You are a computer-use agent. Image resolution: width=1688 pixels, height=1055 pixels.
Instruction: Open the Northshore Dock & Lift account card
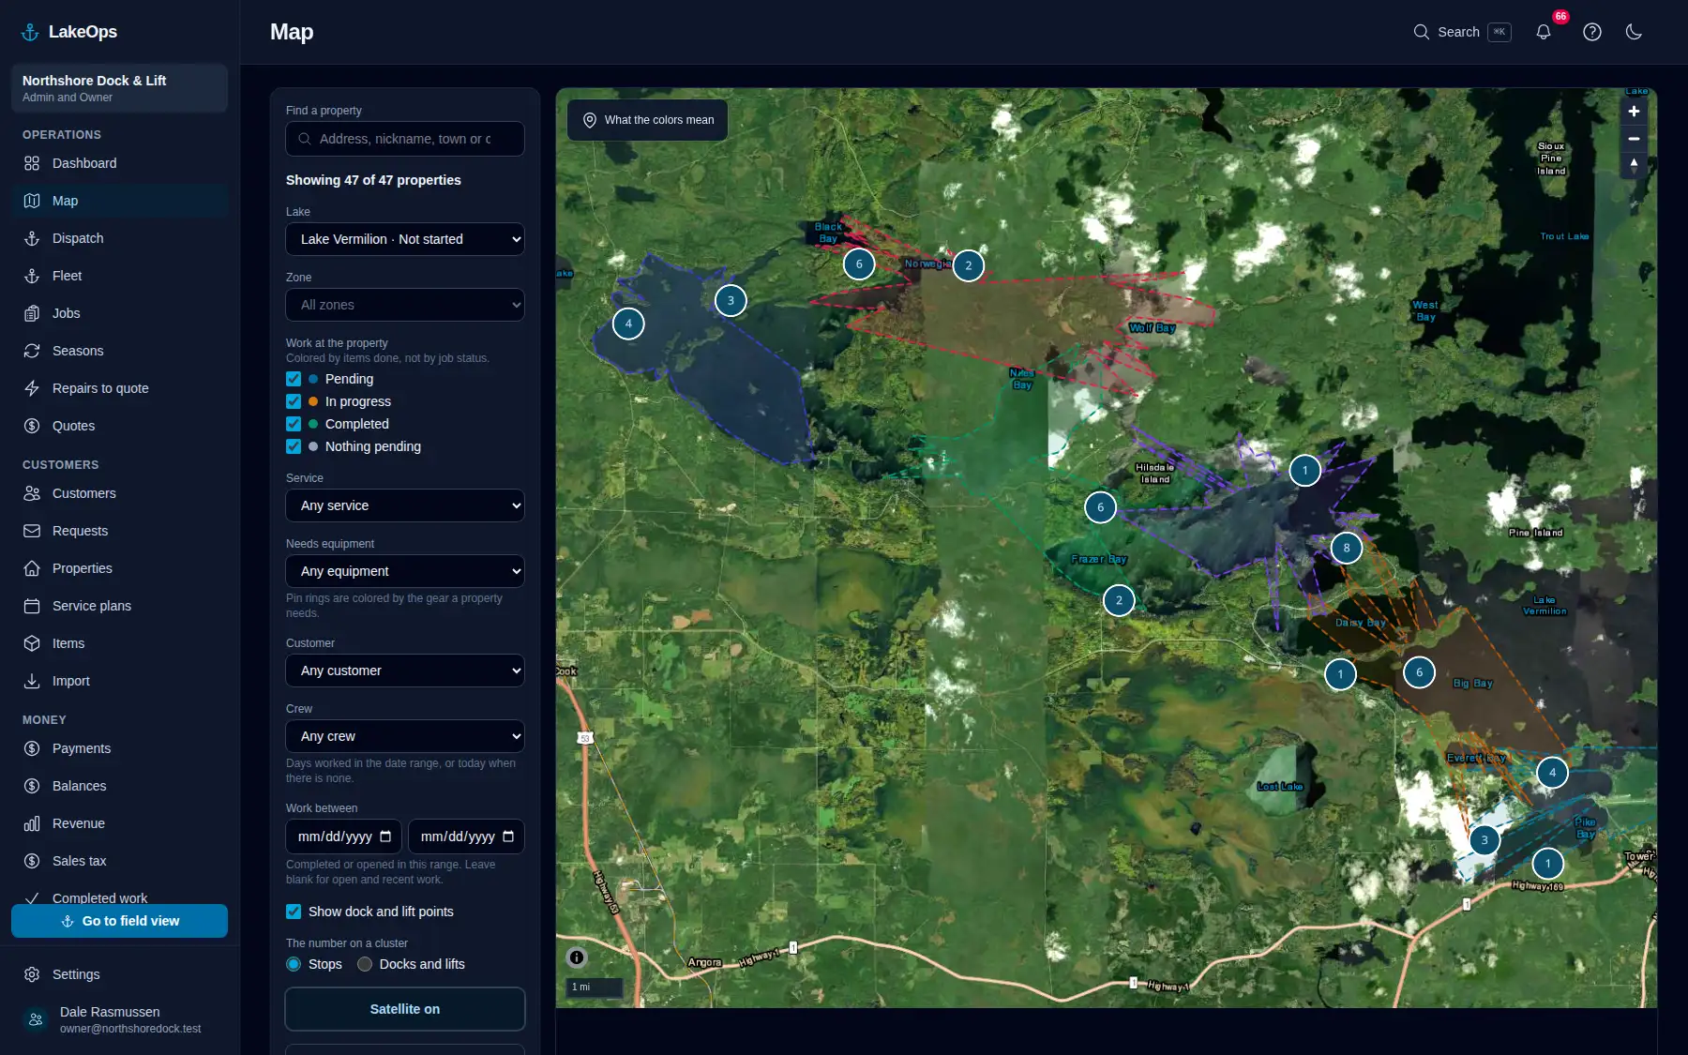[119, 88]
